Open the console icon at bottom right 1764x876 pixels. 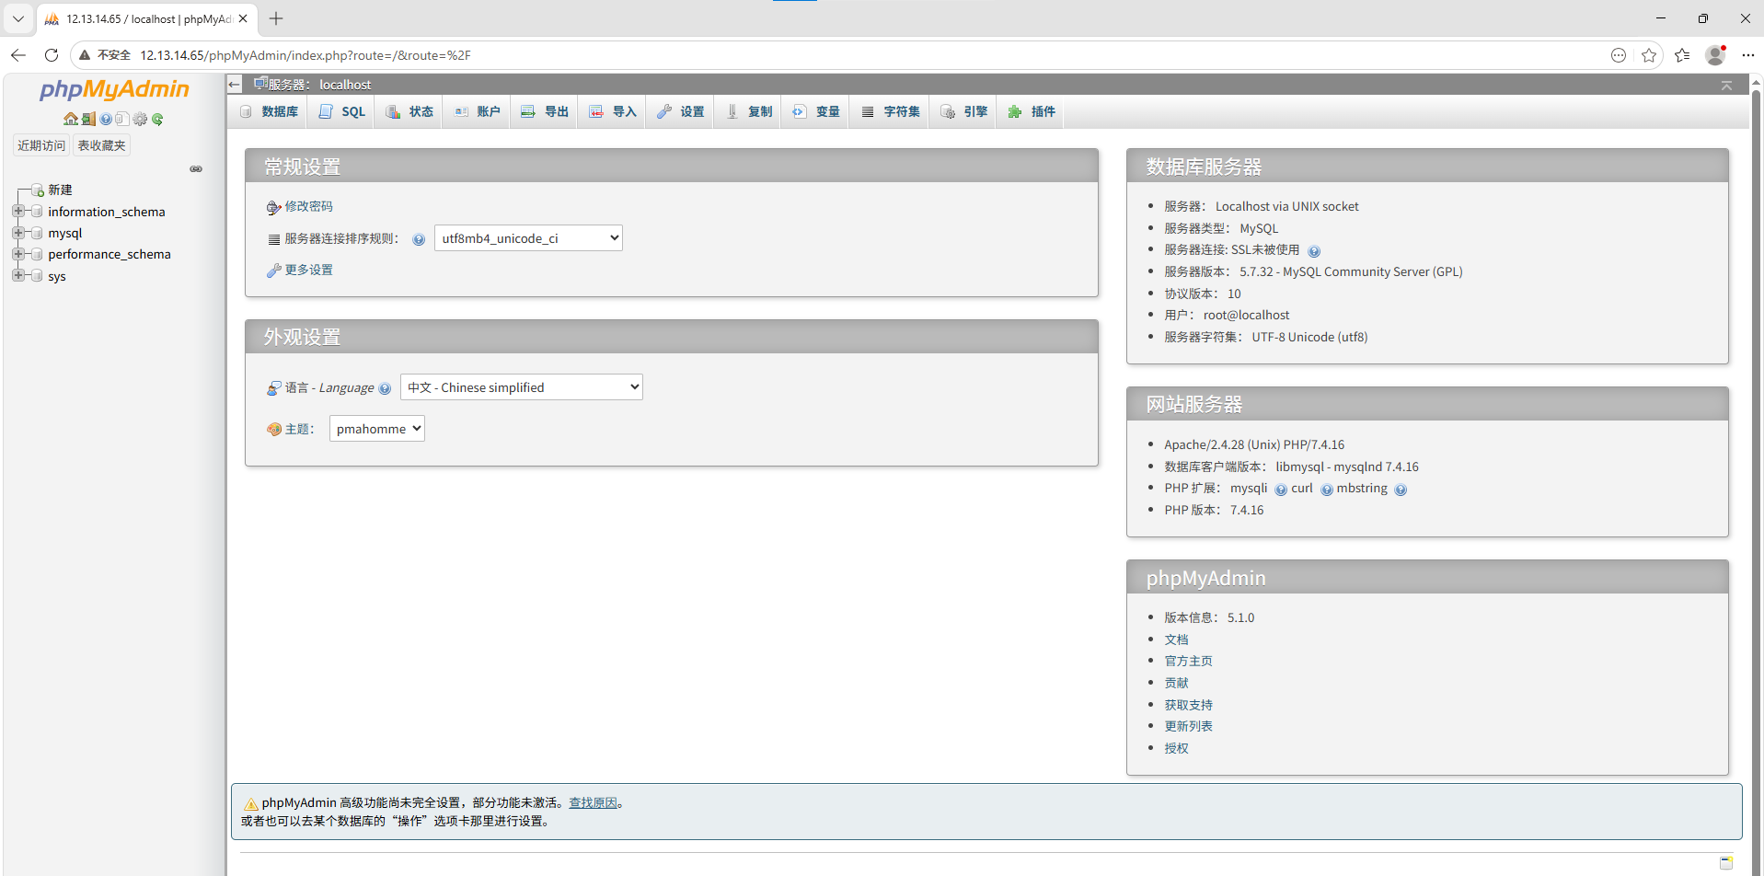click(1726, 862)
